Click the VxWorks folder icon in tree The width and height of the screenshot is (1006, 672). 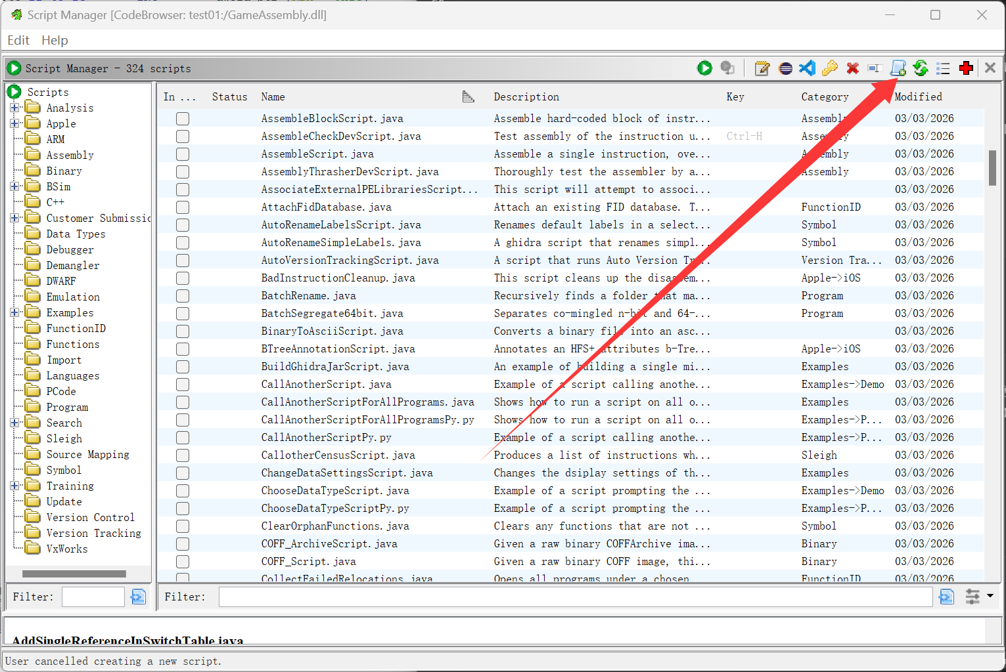[x=32, y=548]
